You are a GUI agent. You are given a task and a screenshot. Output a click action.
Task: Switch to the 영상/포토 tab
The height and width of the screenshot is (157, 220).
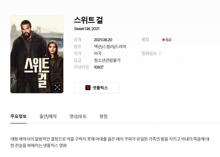[x=78, y=116]
